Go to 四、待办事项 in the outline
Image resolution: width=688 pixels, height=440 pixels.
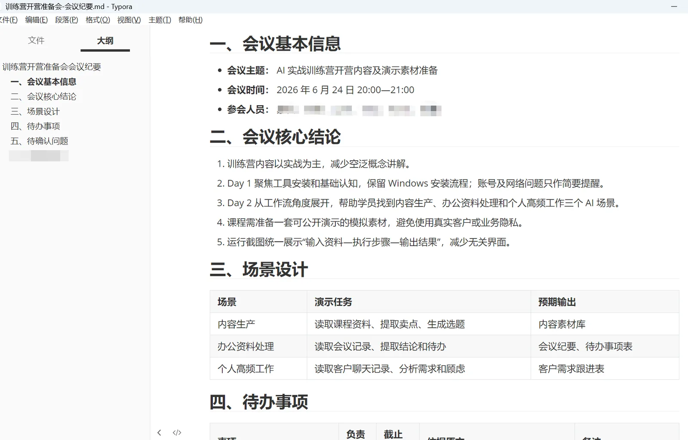tap(35, 126)
